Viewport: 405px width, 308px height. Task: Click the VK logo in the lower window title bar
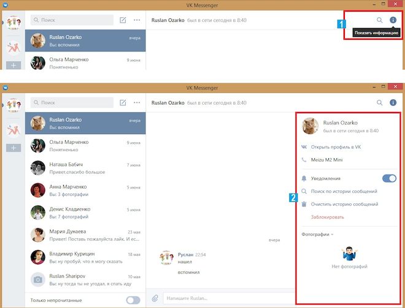click(5, 88)
